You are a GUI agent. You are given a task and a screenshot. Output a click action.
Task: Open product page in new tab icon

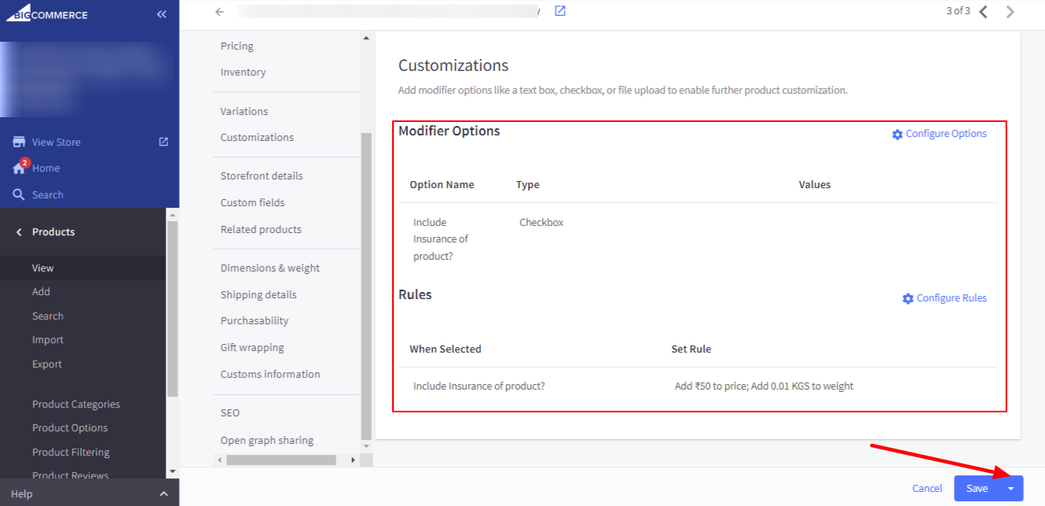560,11
